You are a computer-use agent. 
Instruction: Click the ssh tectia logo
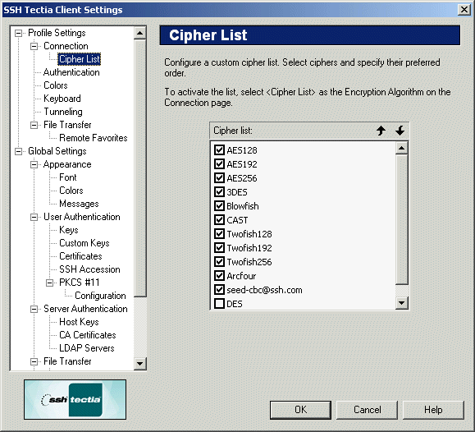click(x=75, y=399)
